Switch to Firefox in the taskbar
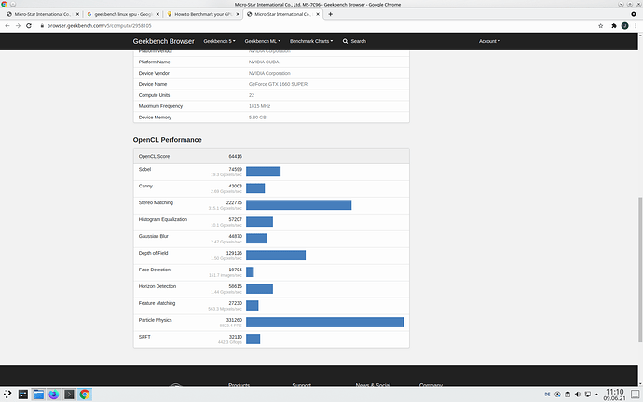Screen dimensions: 643x402 (54, 395)
